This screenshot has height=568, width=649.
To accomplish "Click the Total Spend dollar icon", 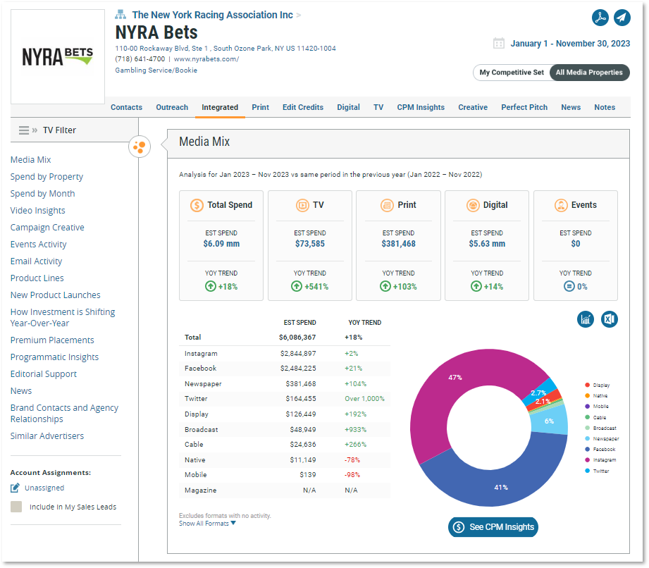I will (197, 205).
